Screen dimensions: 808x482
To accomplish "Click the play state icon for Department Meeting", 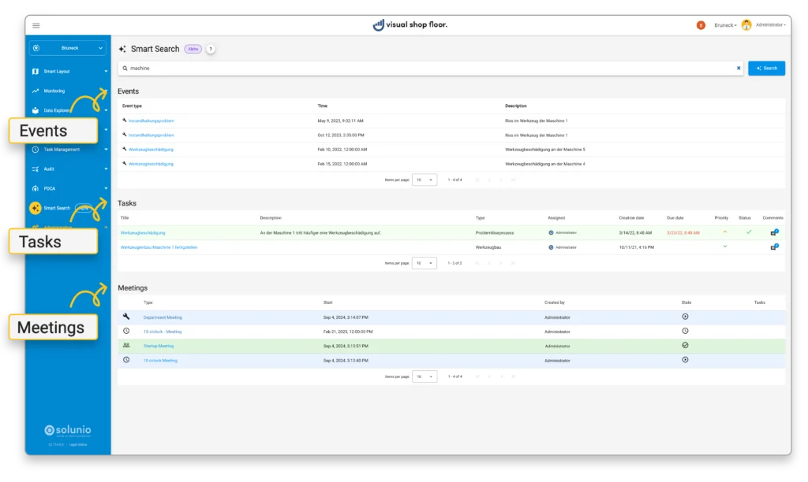I will coord(685,317).
